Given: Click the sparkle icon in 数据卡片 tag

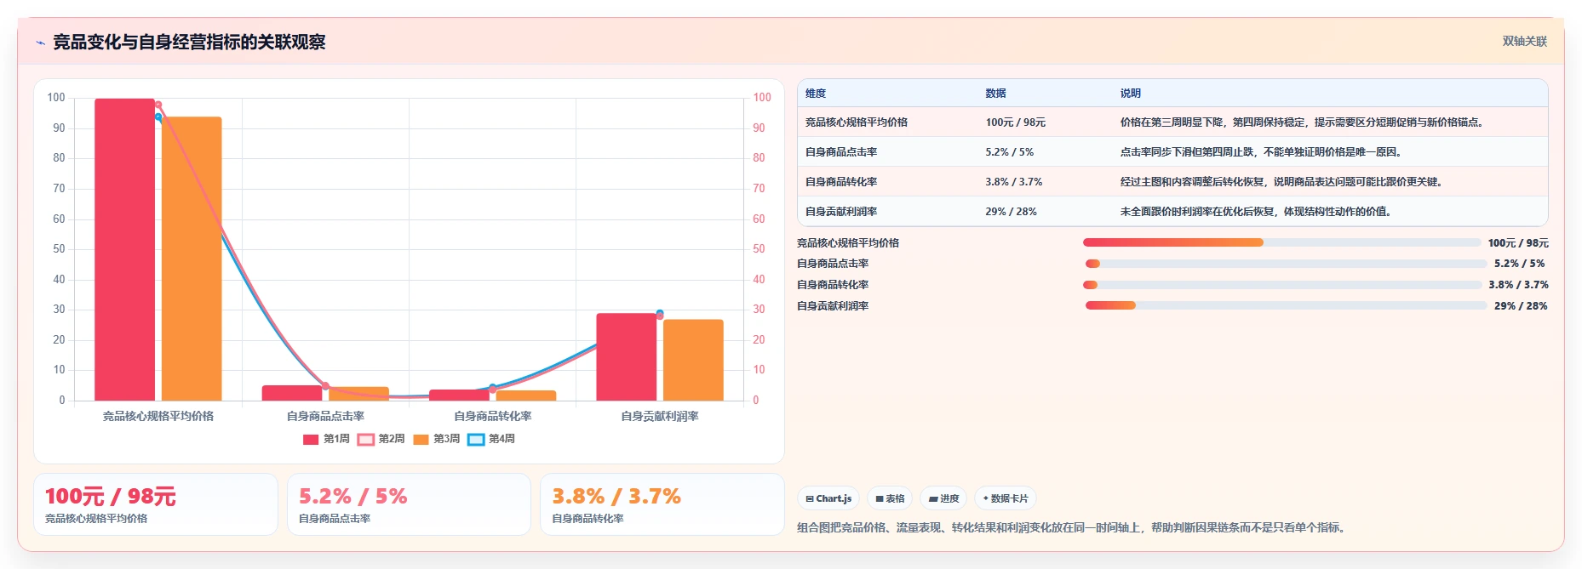Looking at the screenshot, I should 986,498.
